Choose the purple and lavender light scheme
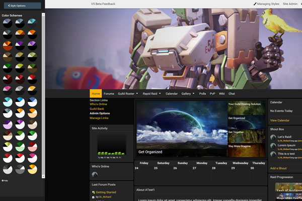The image size is (302, 201). [8, 125]
